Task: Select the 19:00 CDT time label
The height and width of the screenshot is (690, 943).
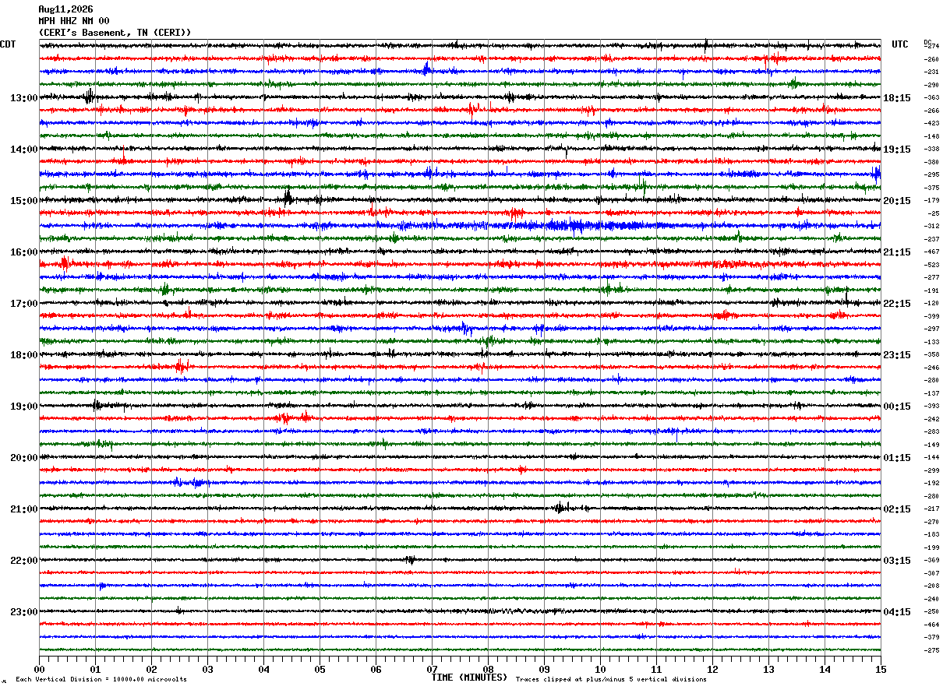Action: pyautogui.click(x=24, y=407)
